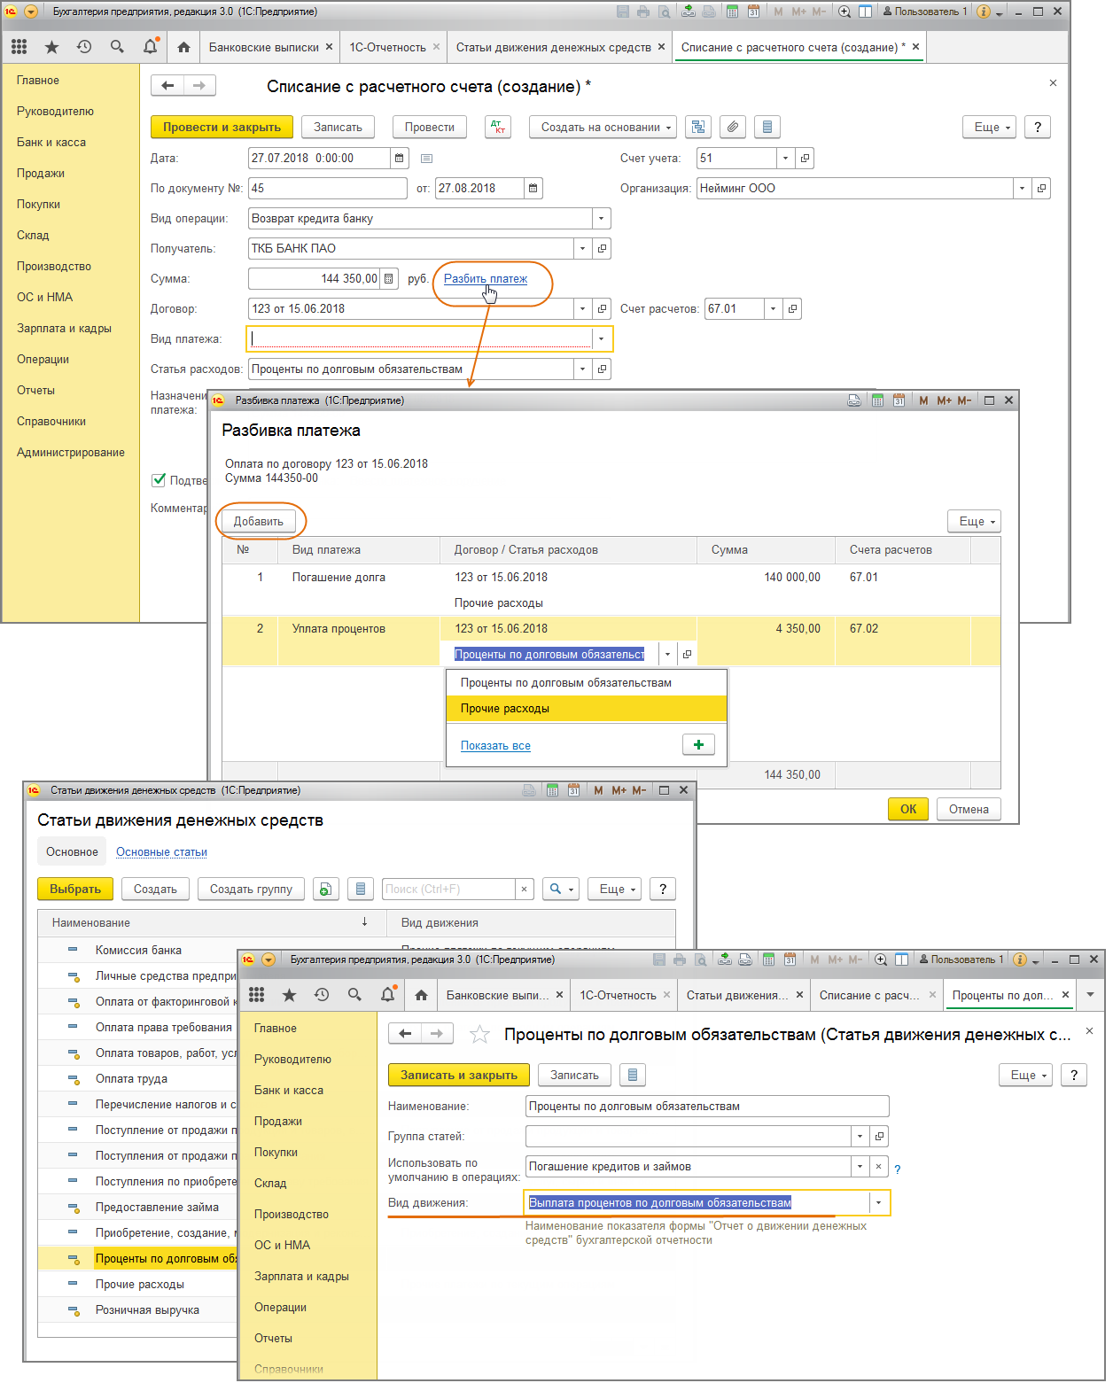Go to the Home page icon

(183, 47)
